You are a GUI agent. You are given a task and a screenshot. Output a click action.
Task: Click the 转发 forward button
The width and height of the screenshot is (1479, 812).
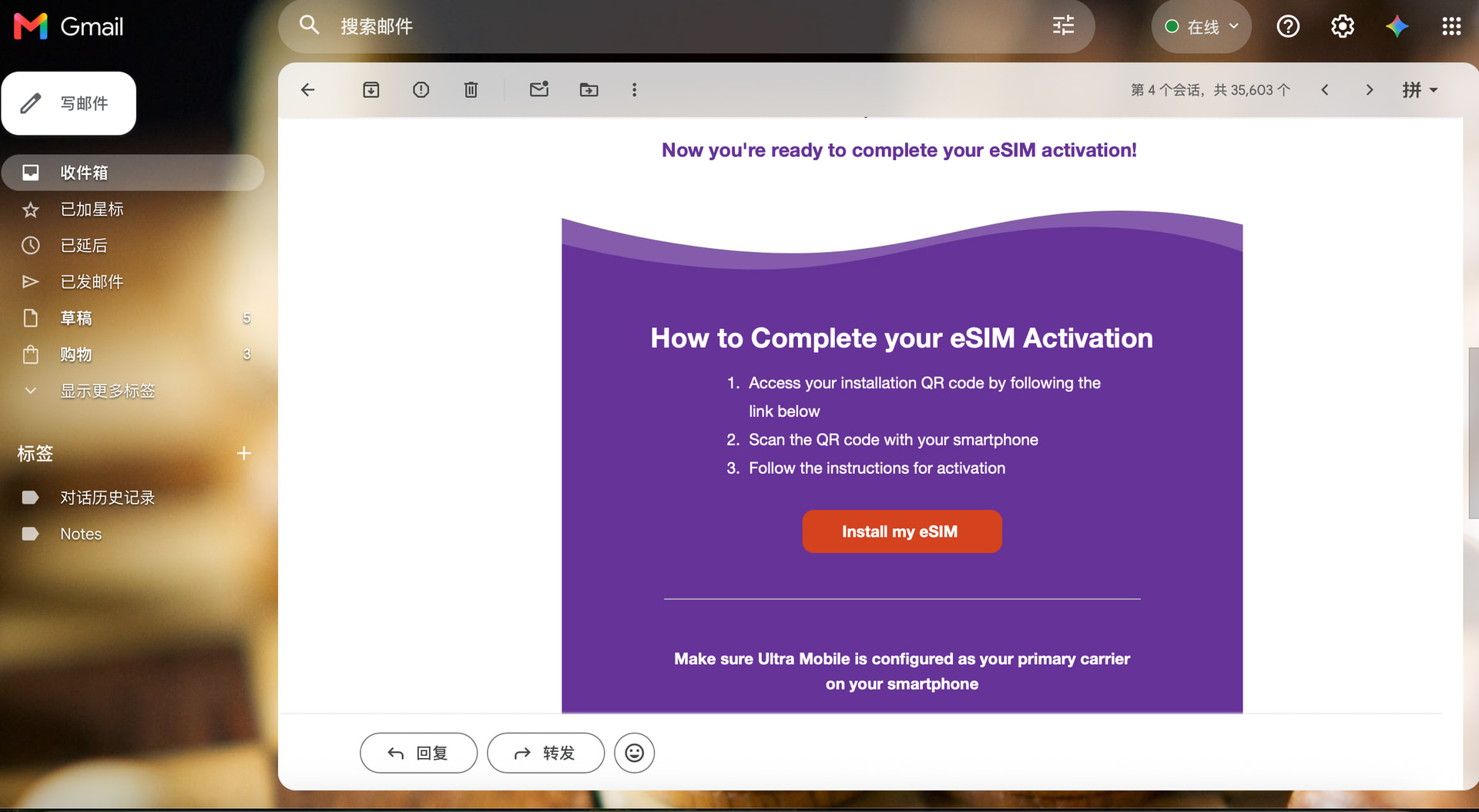[545, 753]
